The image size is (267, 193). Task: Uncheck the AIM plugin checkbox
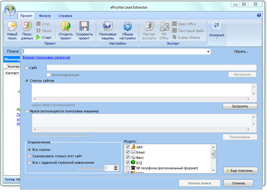pyautogui.click(x=127, y=147)
